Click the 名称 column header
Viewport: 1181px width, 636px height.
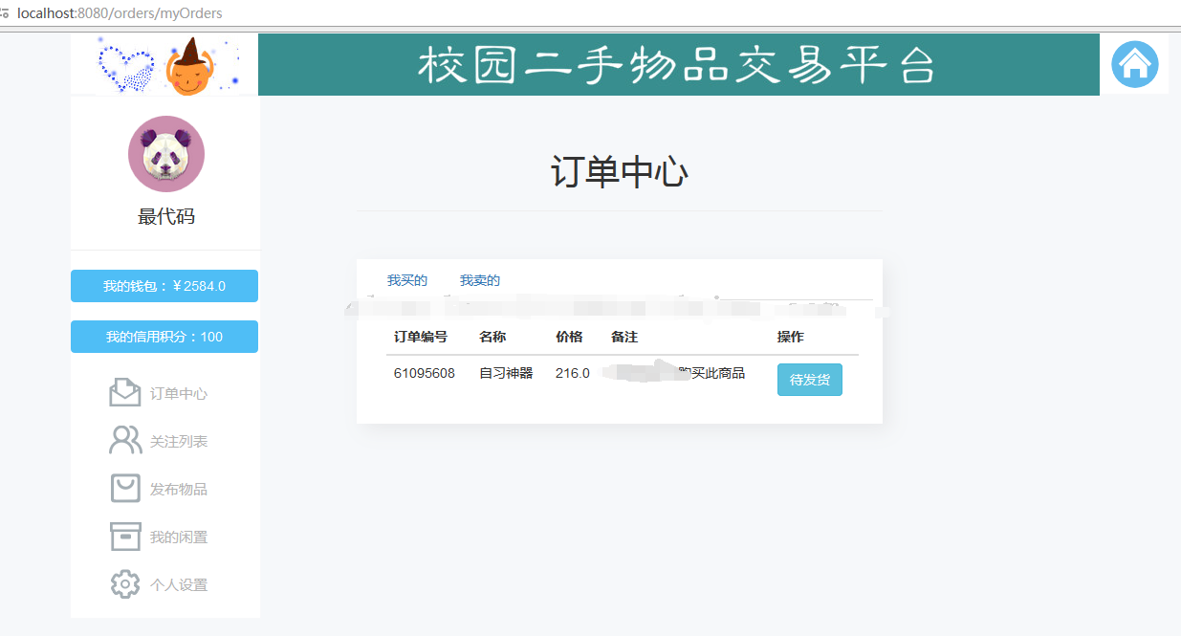(x=492, y=337)
